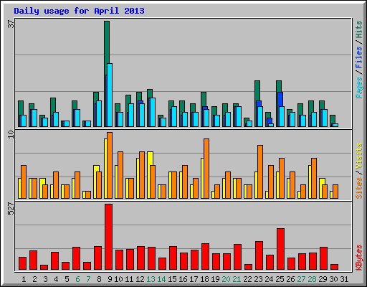367x287 pixels.
Task: Select the yellow Visits legend label
Action: (358, 156)
